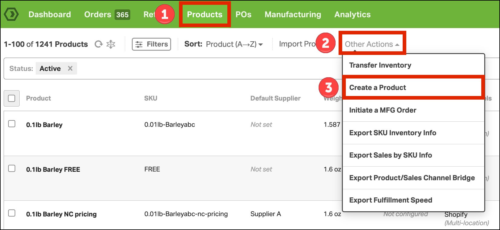Viewport: 500px width, 230px height.
Task: Click SKU 0.01lb-Barleyabc
Action: point(170,124)
